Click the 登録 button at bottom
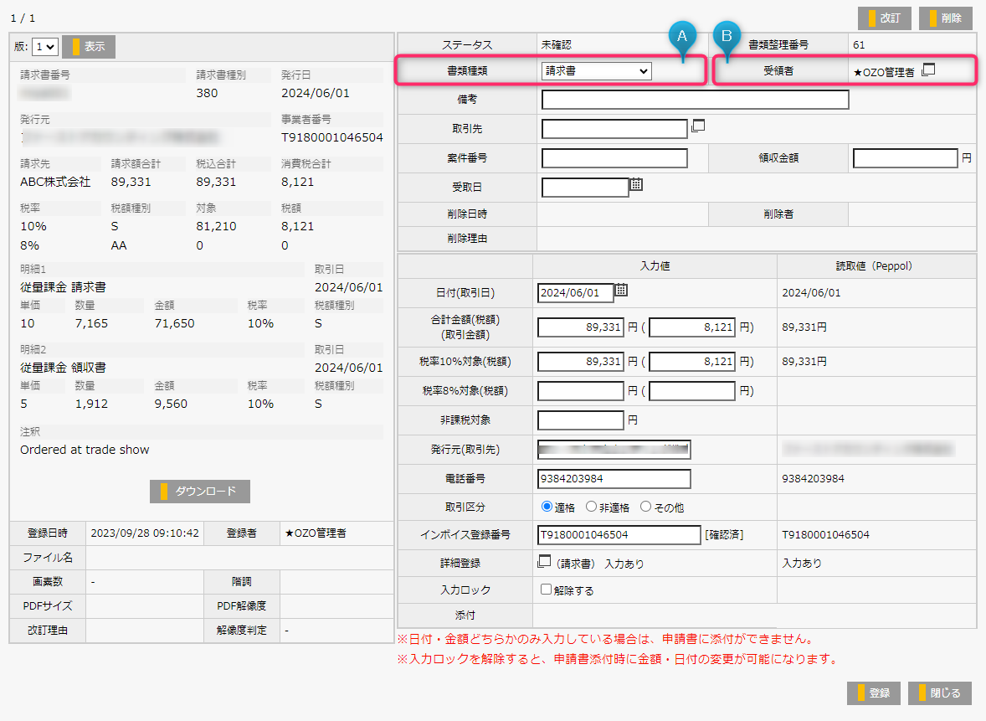The image size is (986, 721). [874, 693]
